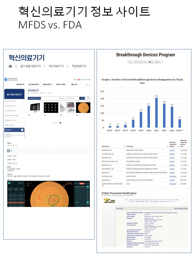This screenshot has width=195, height=256.
Task: Open submission link for BIOPORTO DIAGNOSTIC, INC.
Action: (x=172, y=161)
